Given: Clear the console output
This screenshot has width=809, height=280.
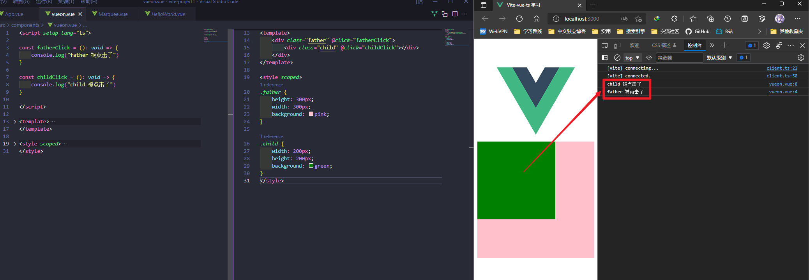Looking at the screenshot, I should [x=617, y=58].
